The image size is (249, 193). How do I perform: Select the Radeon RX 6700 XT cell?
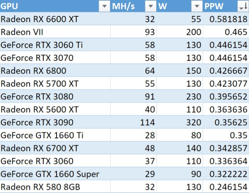pyautogui.click(x=55, y=148)
